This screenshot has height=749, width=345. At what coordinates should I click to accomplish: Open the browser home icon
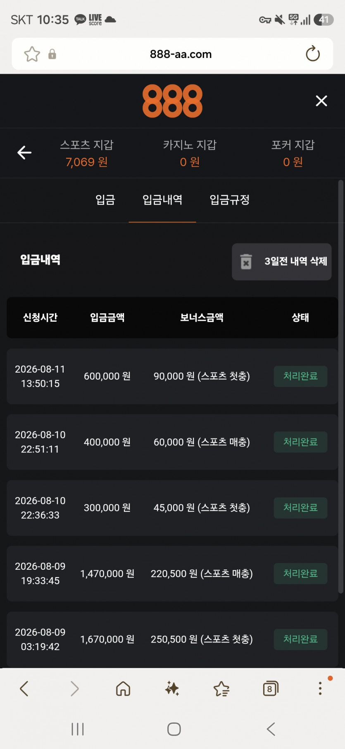[123, 689]
